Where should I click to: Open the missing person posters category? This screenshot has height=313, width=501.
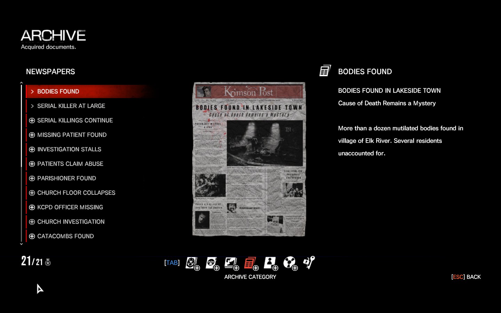[x=270, y=263]
